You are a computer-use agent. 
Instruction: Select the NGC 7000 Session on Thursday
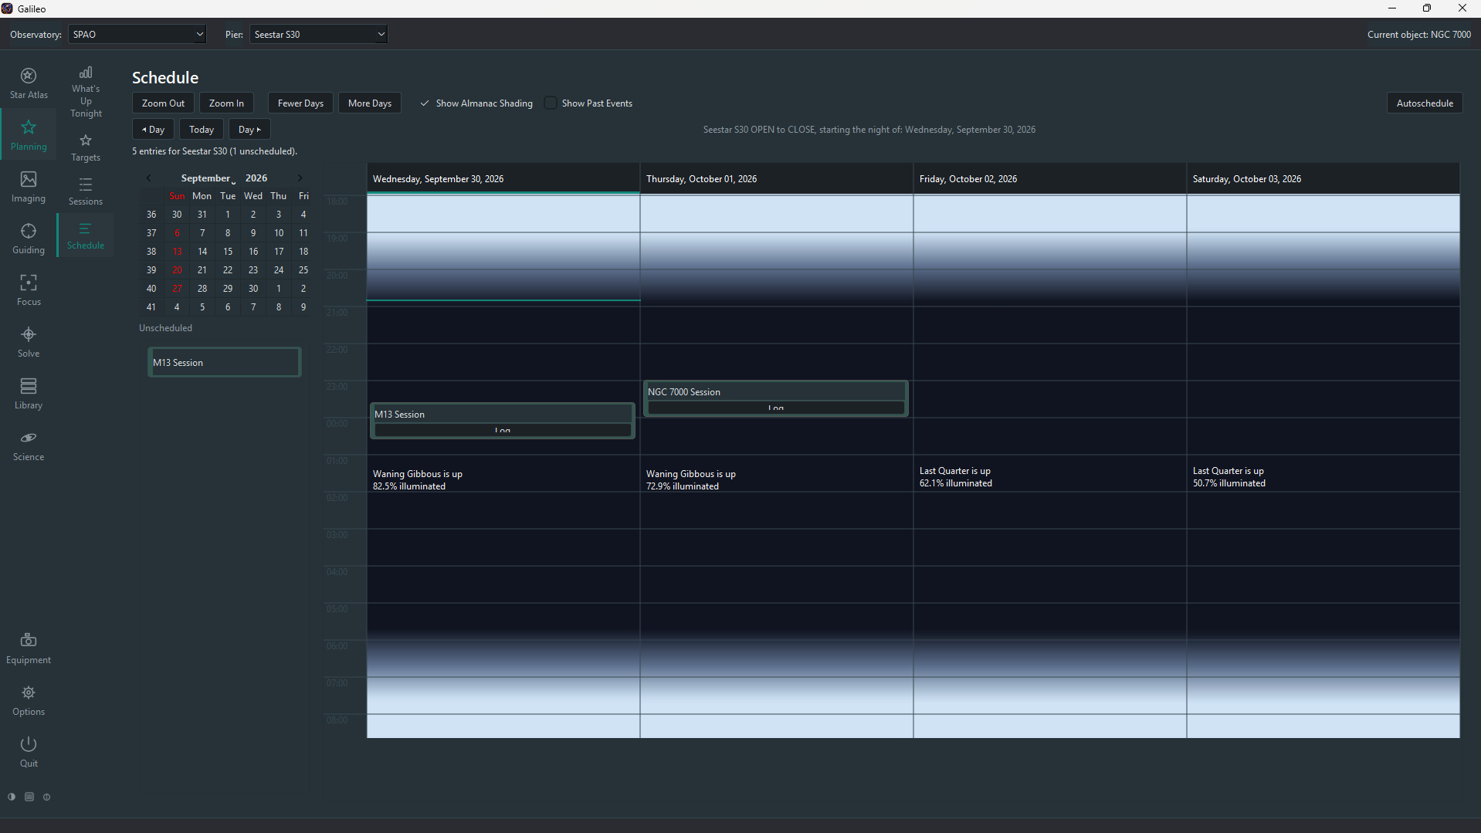(775, 392)
